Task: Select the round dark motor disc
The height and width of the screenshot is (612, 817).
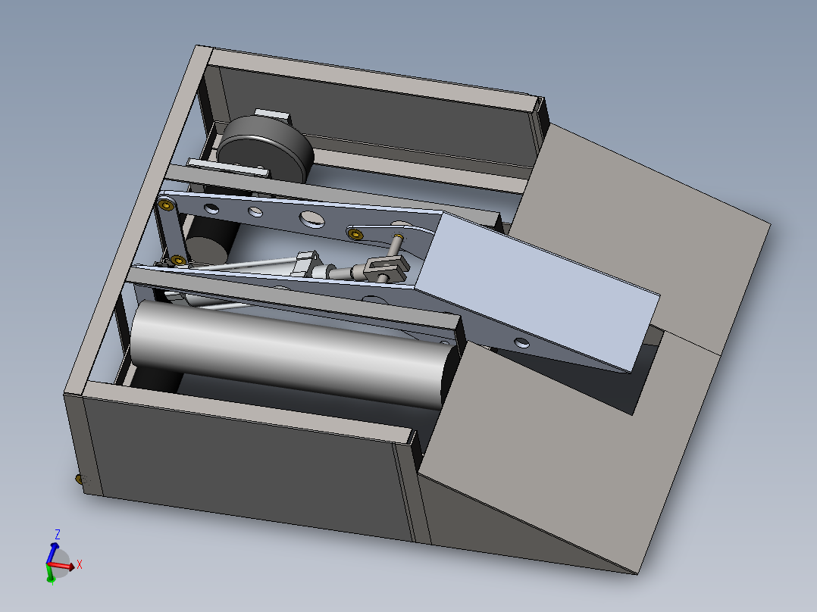Action: point(265,148)
